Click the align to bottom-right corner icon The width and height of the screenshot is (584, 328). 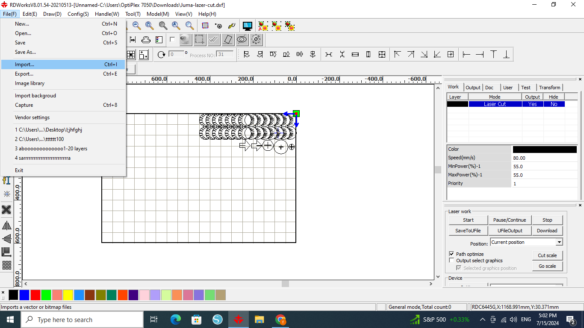tap(424, 54)
